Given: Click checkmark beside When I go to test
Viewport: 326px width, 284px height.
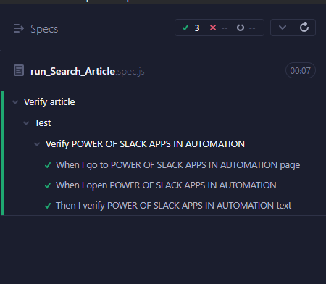Looking at the screenshot, I should click(48, 165).
